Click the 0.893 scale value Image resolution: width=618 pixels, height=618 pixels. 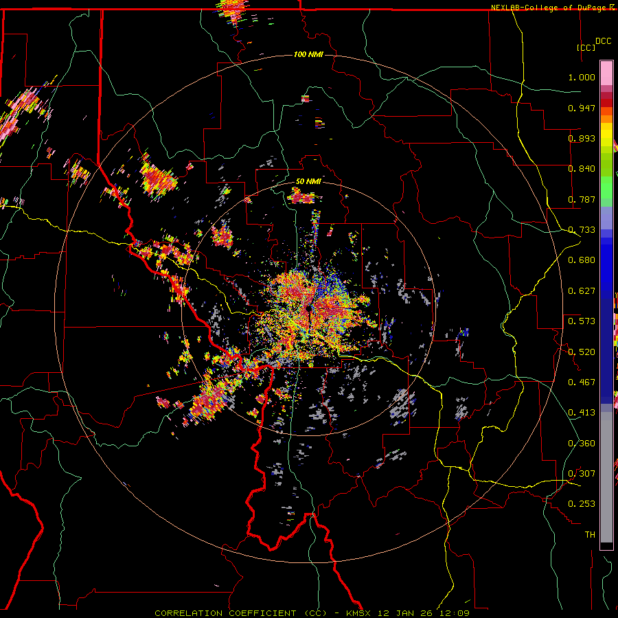(x=582, y=138)
